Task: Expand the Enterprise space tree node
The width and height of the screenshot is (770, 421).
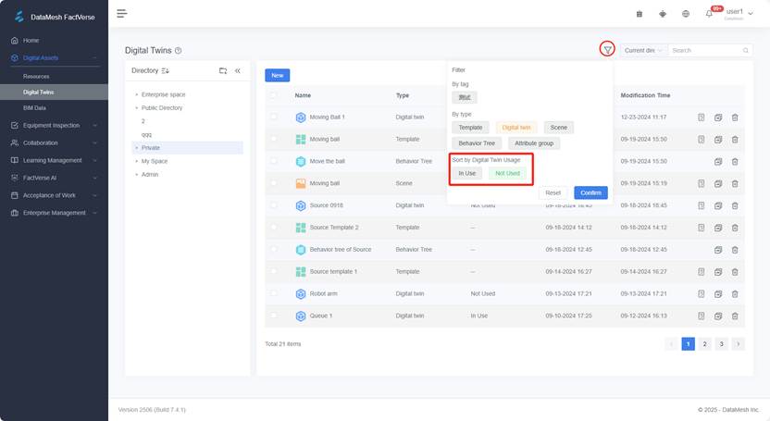Action: [136, 94]
